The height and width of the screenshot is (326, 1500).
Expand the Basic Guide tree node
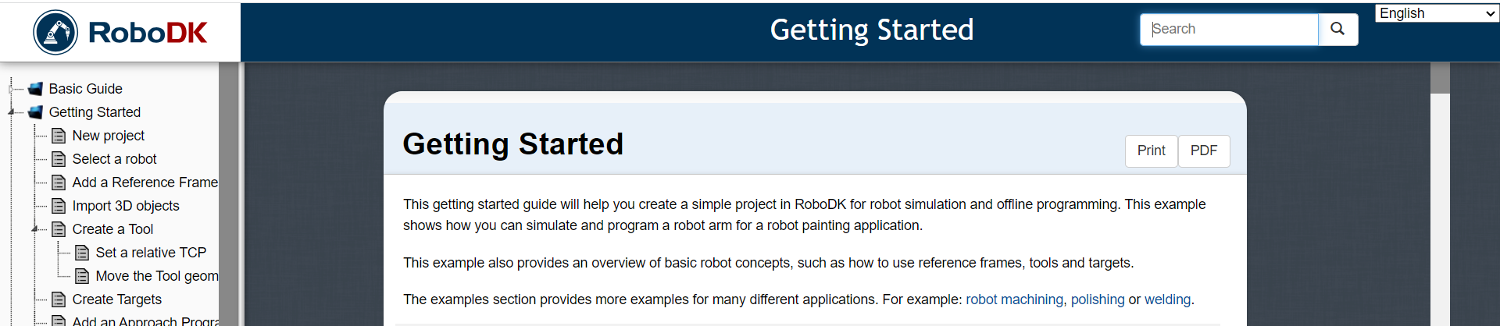pos(11,89)
